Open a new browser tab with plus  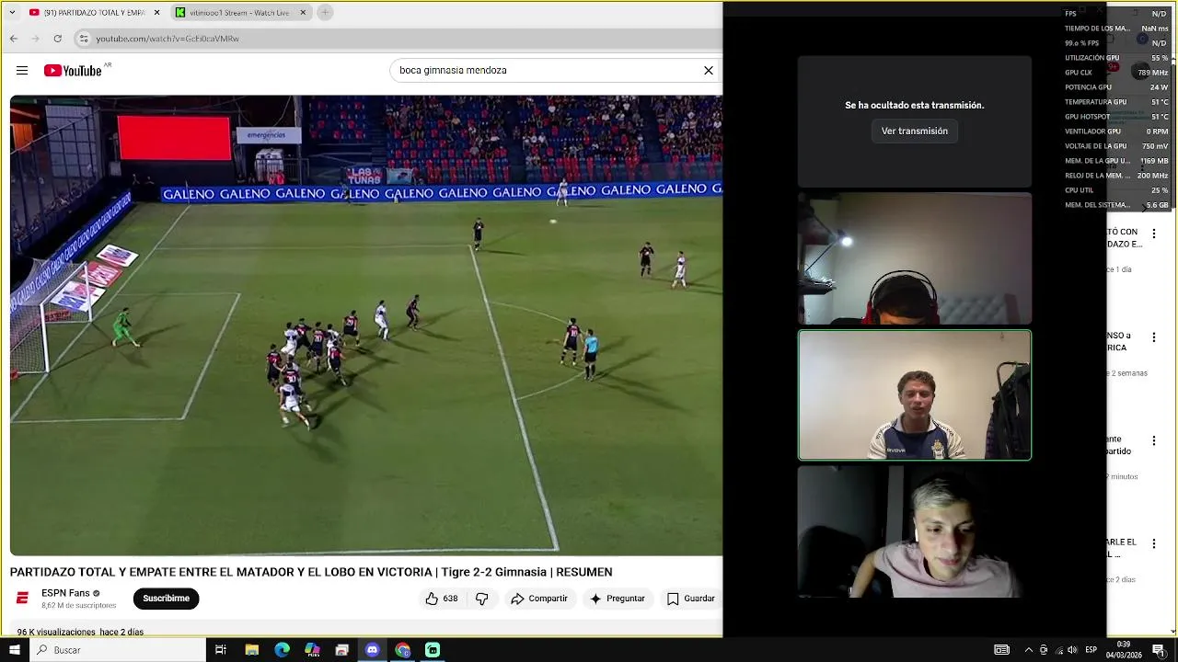click(325, 13)
